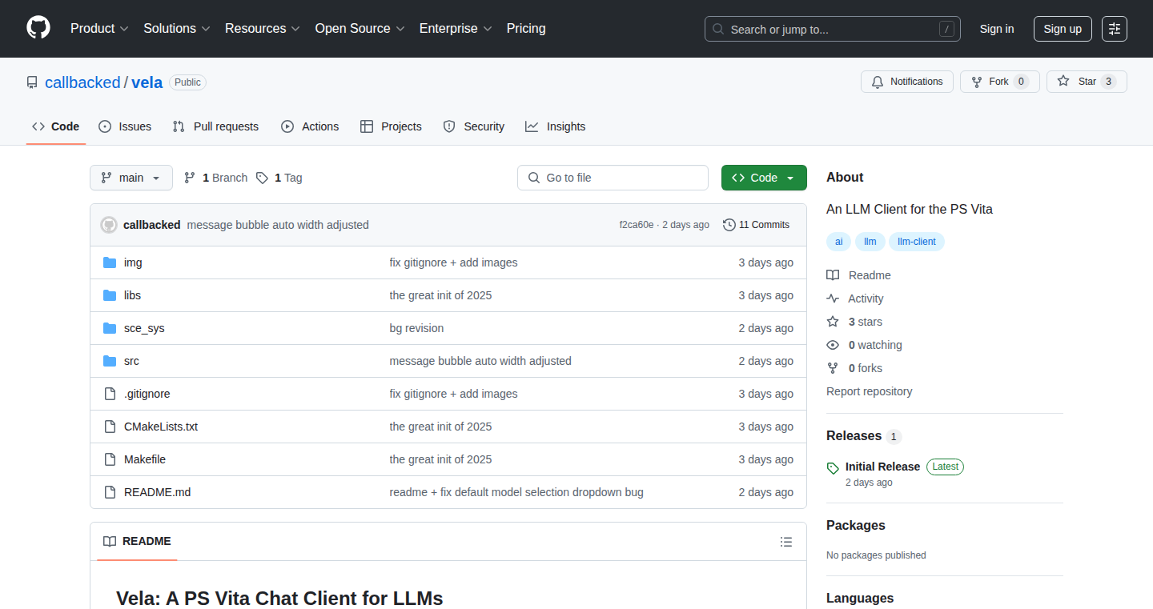
Task: Open the vela repository name link
Action: pos(147,82)
